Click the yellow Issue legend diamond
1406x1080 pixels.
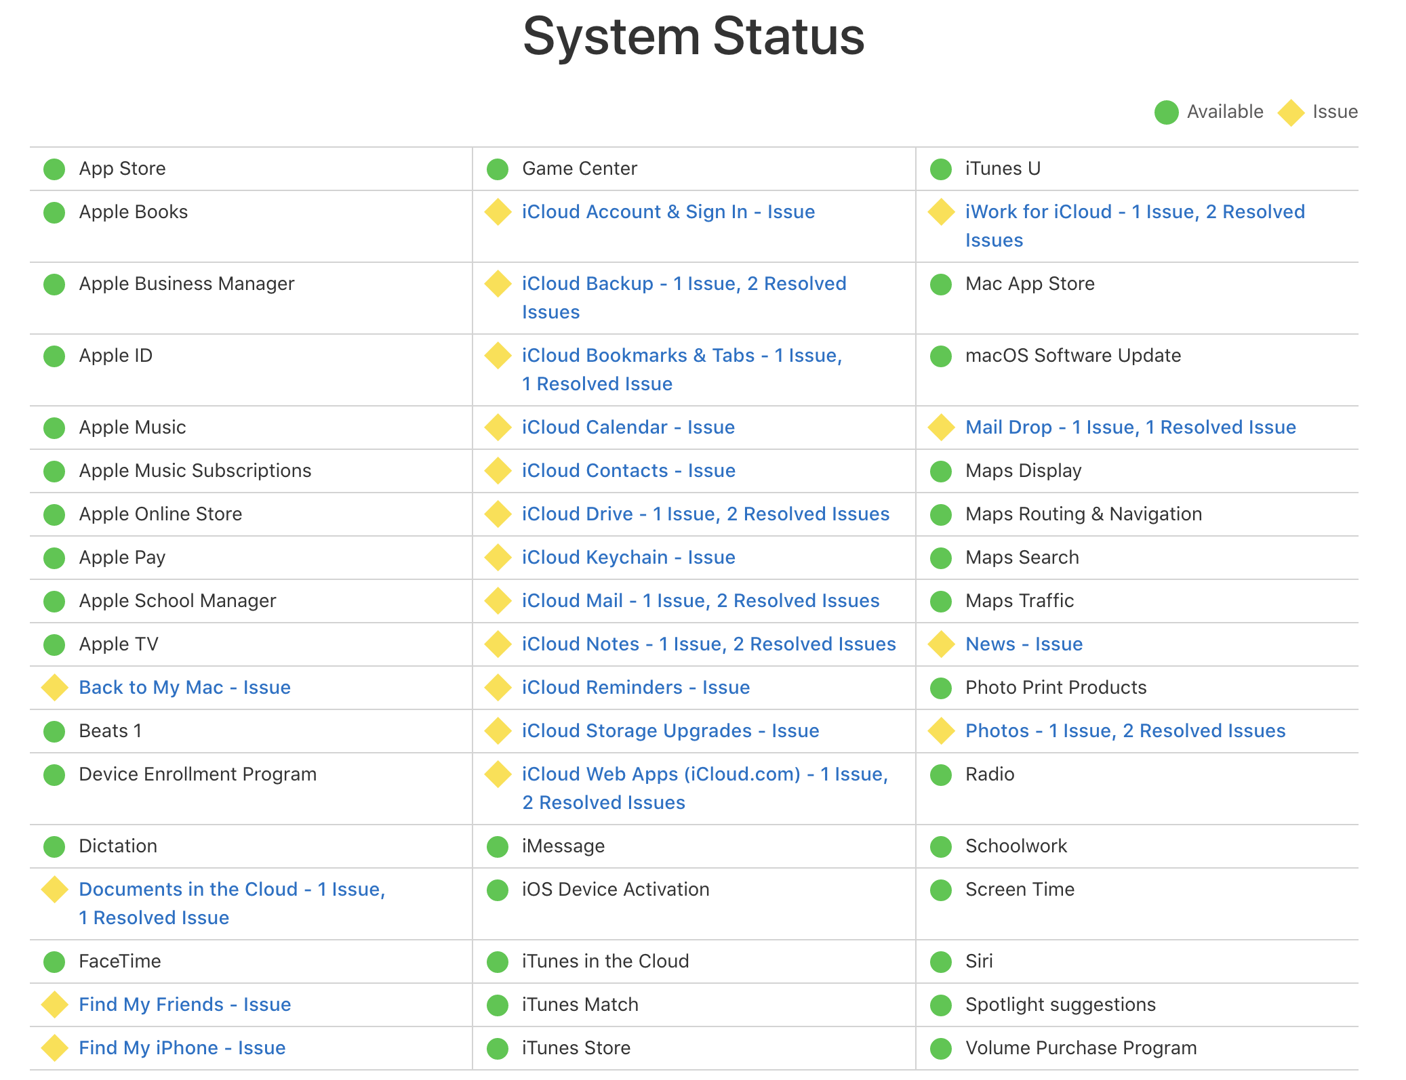[1291, 112]
